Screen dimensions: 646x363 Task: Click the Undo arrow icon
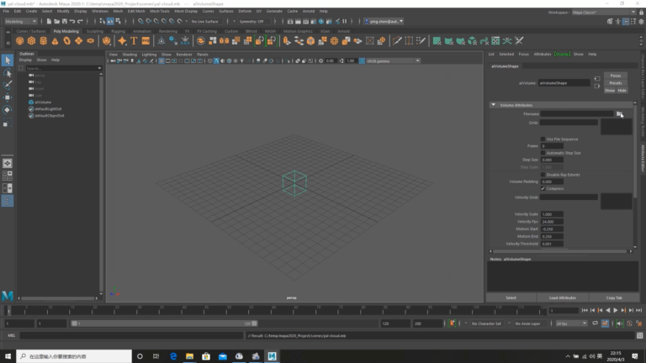click(72, 21)
